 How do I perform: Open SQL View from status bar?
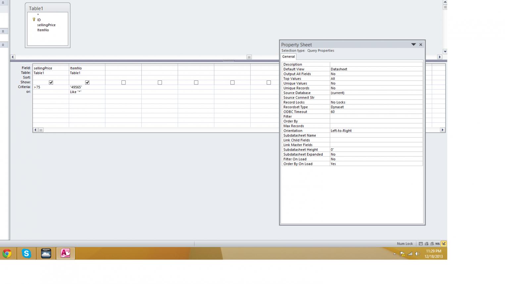pyautogui.click(x=438, y=244)
